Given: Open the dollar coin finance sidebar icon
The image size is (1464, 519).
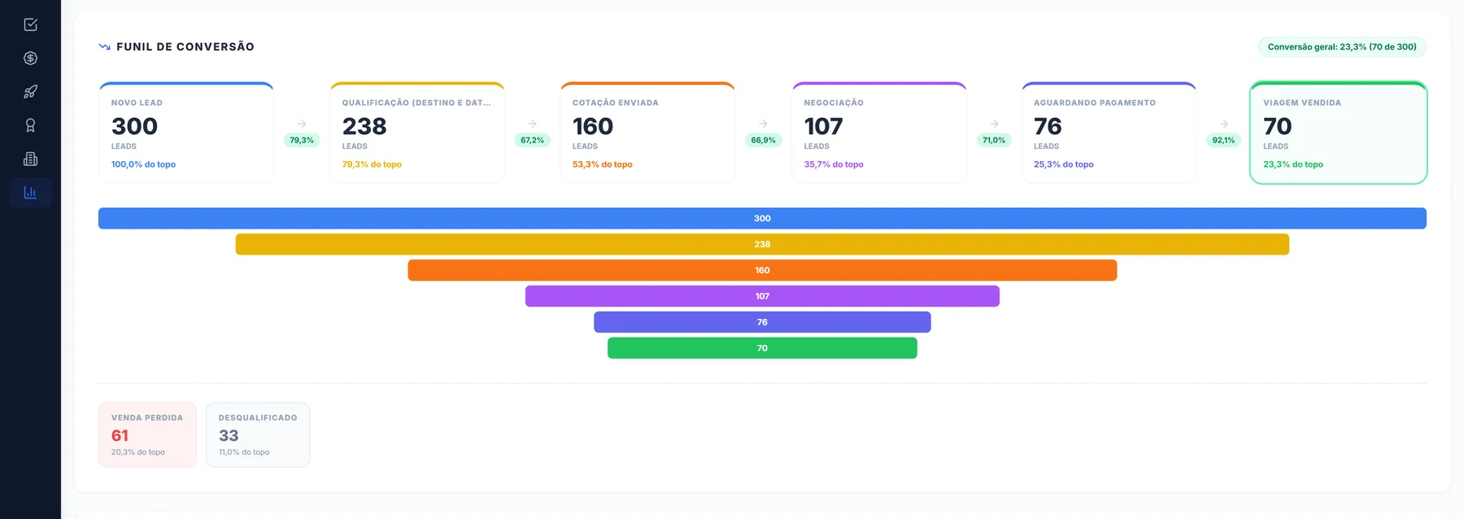Looking at the screenshot, I should click(30, 58).
